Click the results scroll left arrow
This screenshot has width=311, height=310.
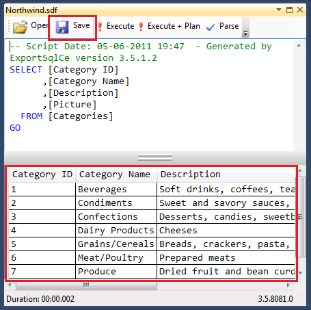click(10, 285)
